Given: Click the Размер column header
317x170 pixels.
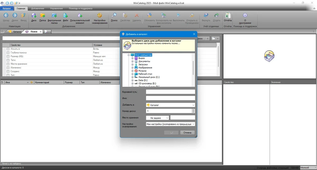Looking at the screenshot, I should point(72,82).
